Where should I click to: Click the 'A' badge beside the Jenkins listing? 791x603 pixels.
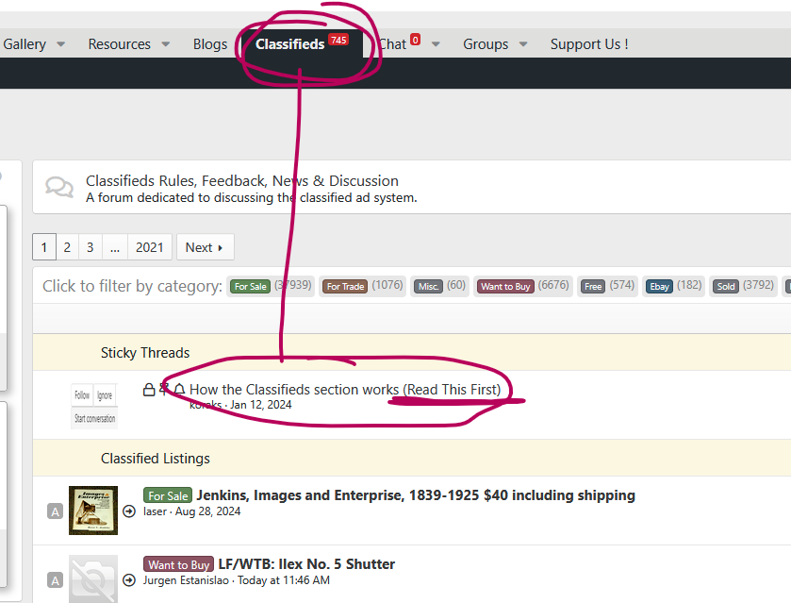pos(56,511)
